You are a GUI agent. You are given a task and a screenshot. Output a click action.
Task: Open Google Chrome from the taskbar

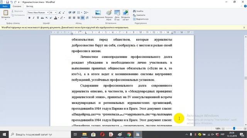pyautogui.click(x=129, y=135)
